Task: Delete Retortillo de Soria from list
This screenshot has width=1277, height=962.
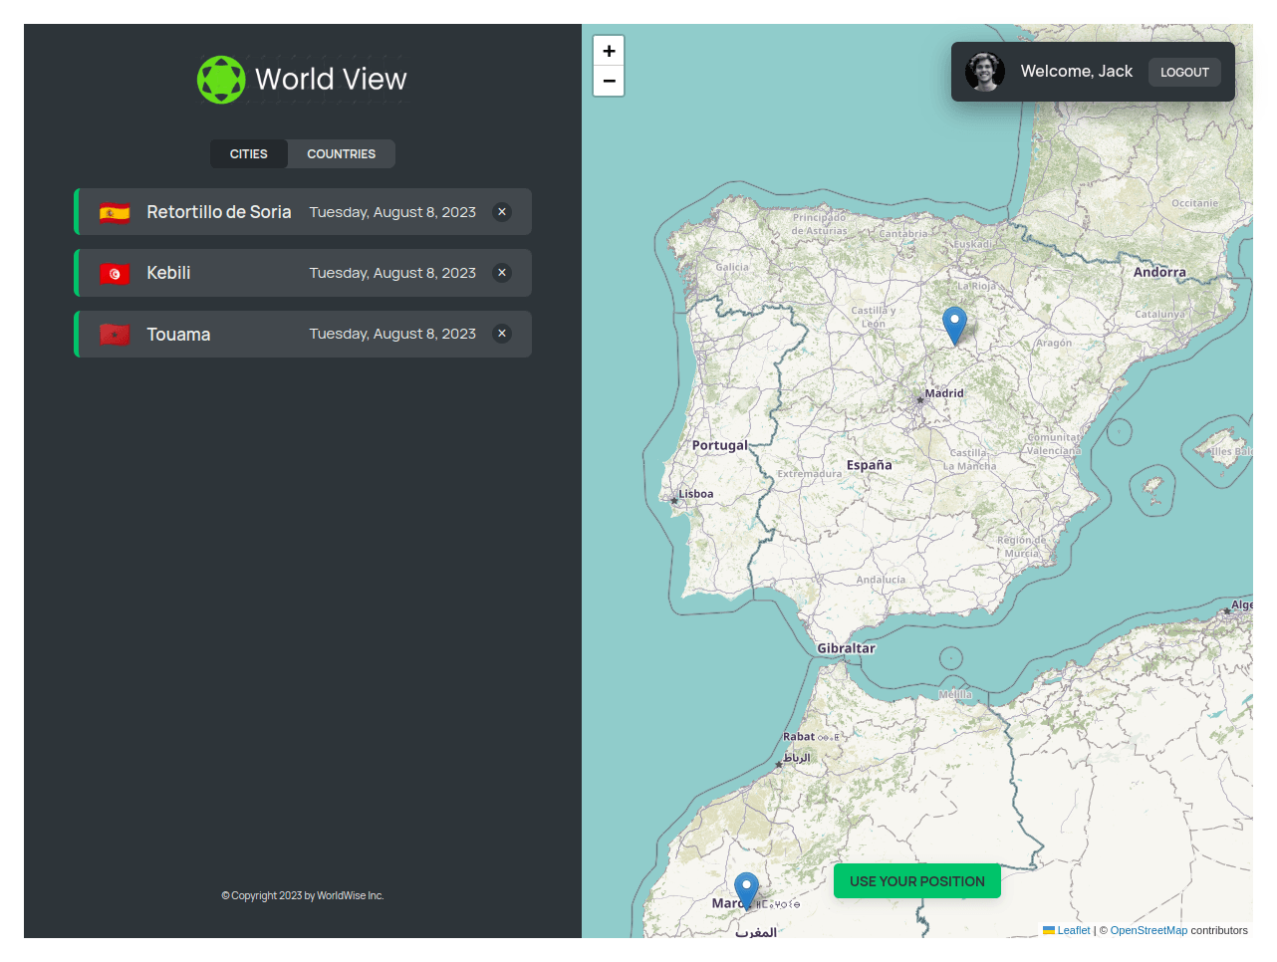Action: point(502,212)
